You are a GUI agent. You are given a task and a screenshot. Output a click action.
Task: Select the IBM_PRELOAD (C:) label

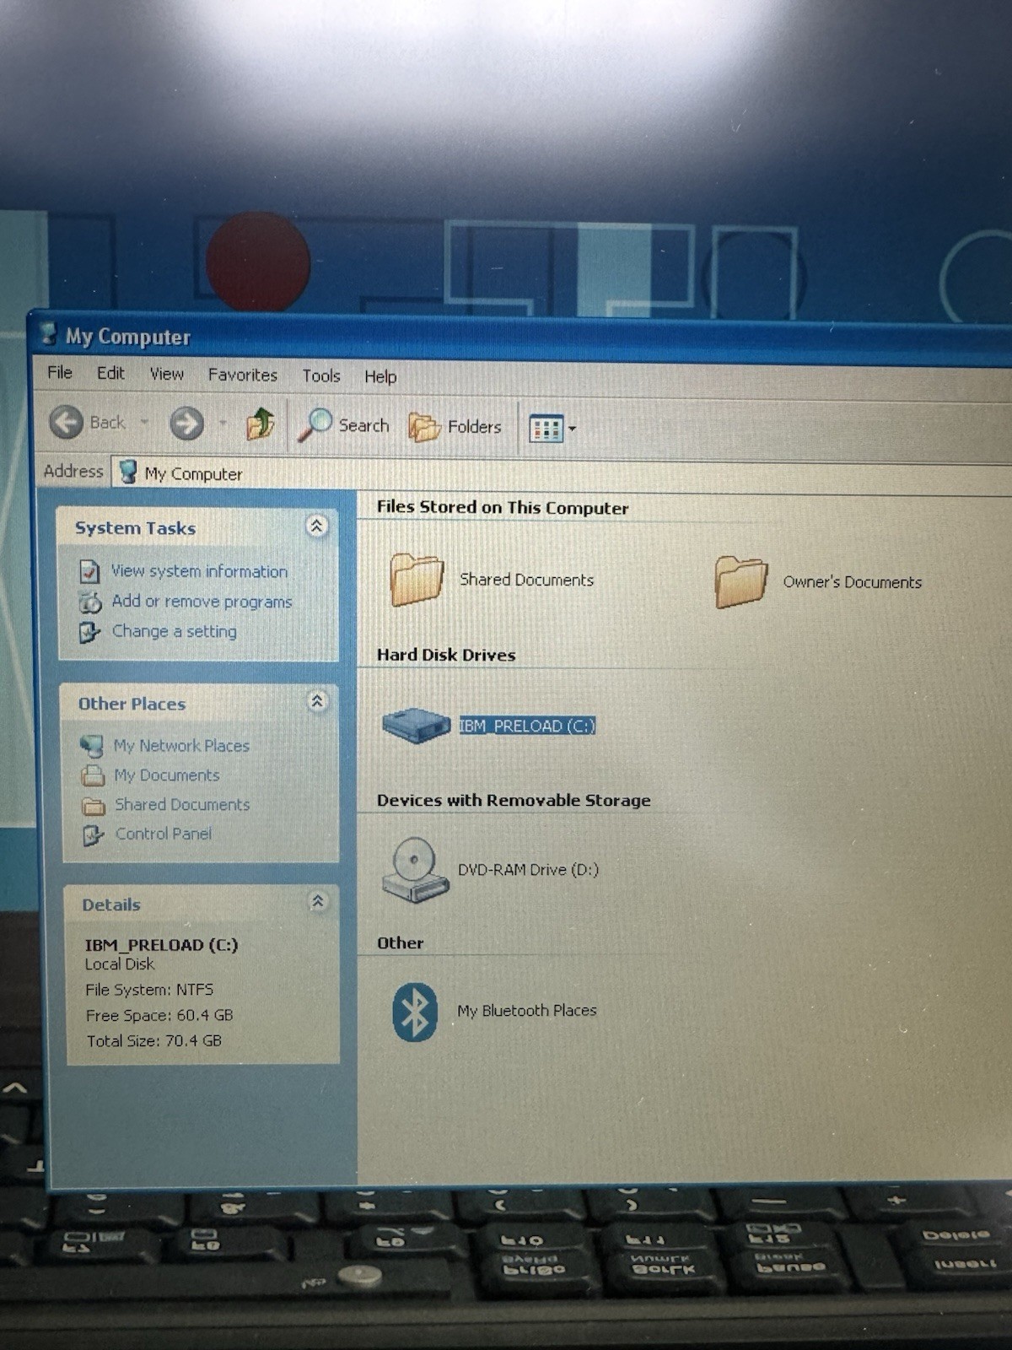[x=527, y=726]
